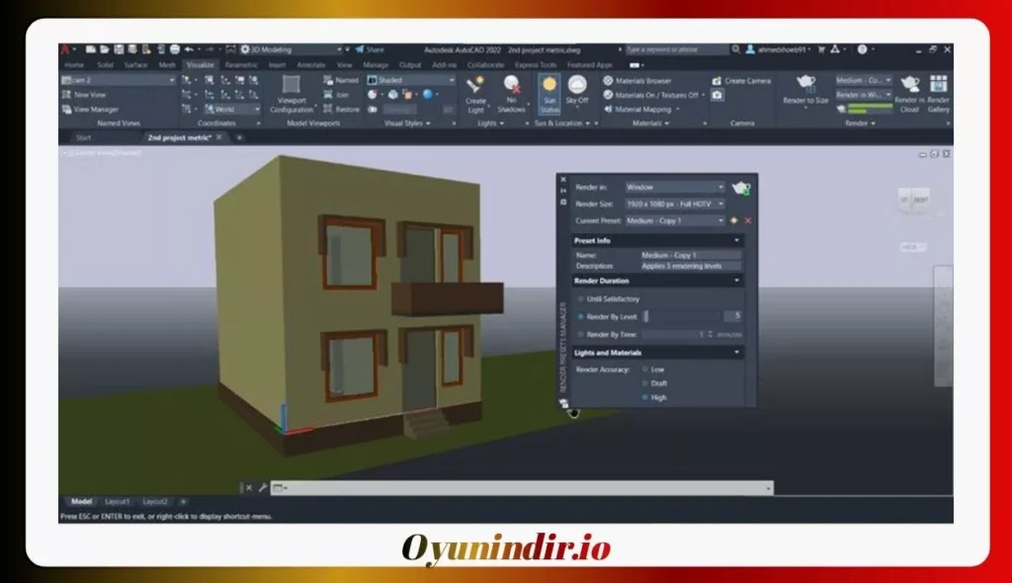Open the Annotate ribbon tab
The image size is (1012, 583).
311,65
